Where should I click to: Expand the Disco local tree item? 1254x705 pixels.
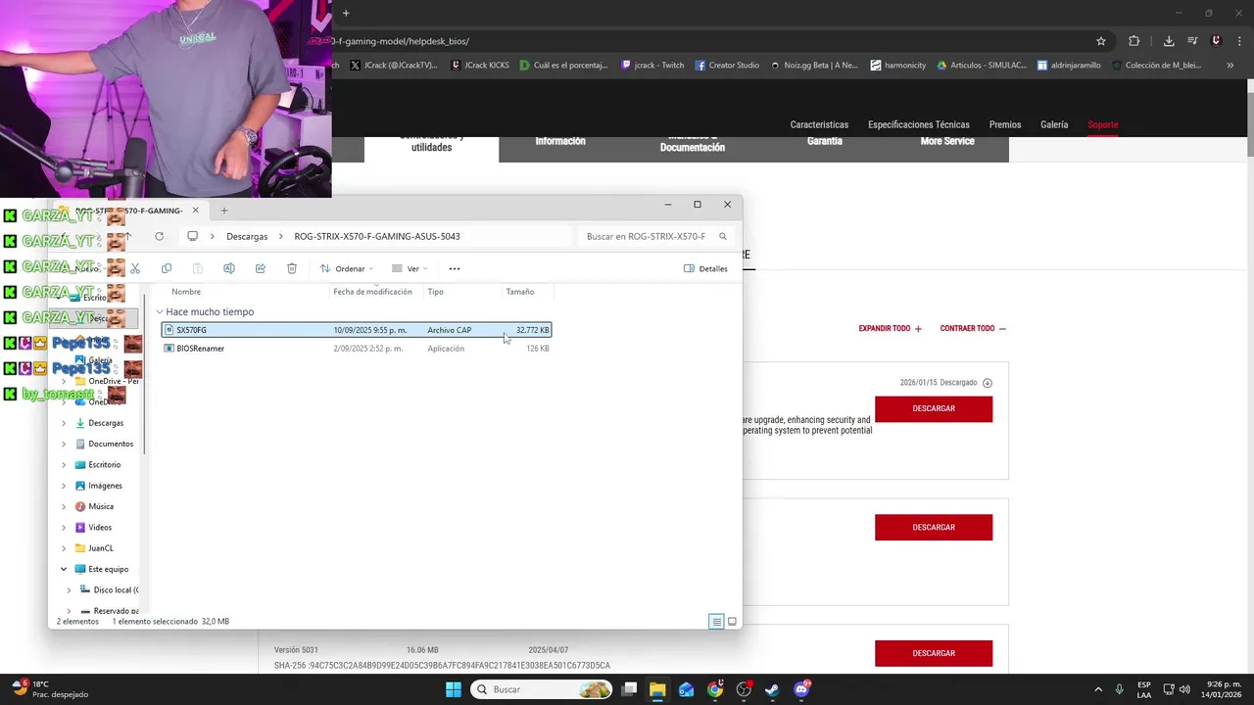click(69, 590)
